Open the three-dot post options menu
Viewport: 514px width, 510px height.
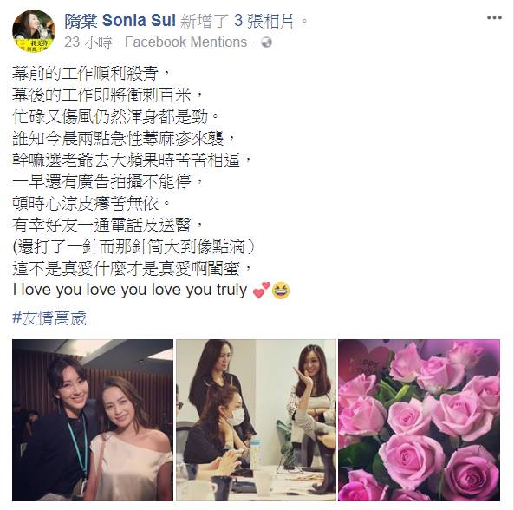pyautogui.click(x=494, y=17)
